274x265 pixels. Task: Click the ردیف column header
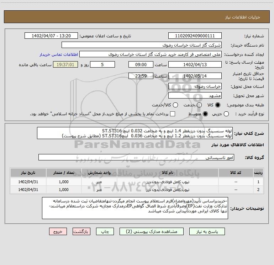click(258, 173)
